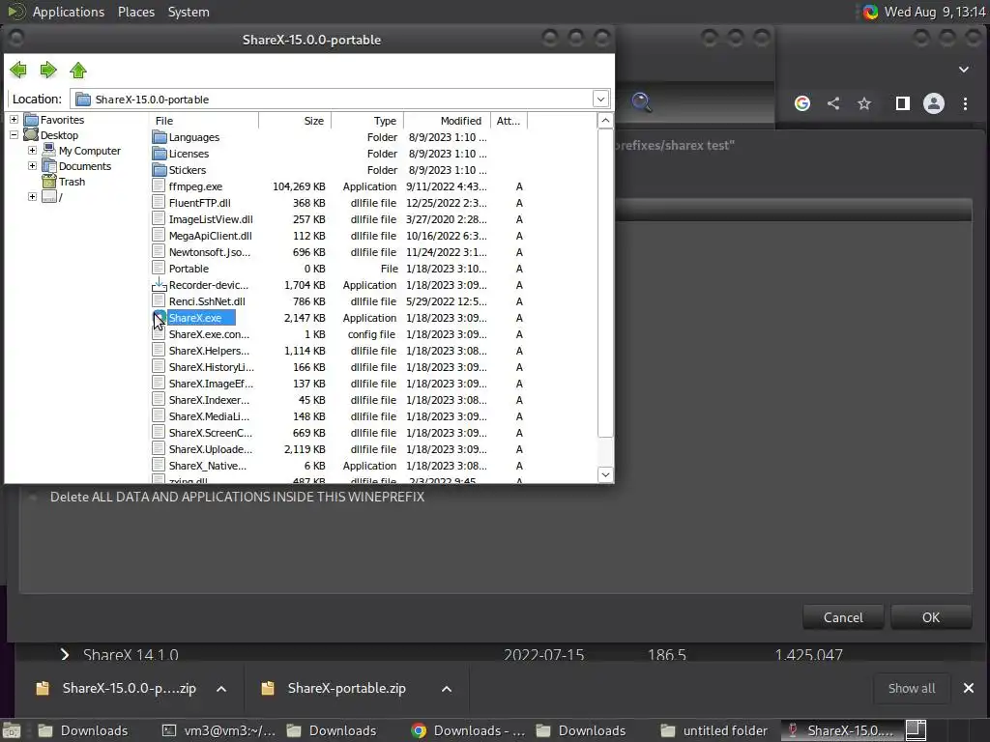990x742 pixels.
Task: Sort by the Att... column header
Action: [509, 121]
